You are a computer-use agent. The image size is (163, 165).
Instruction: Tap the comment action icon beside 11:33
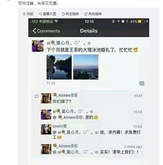point(142,83)
